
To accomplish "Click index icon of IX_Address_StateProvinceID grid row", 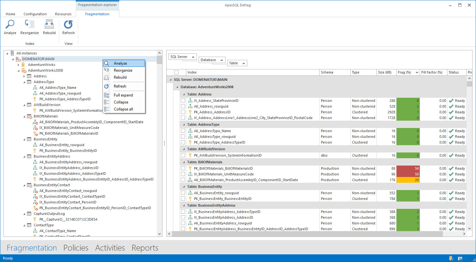I will click(190, 101).
